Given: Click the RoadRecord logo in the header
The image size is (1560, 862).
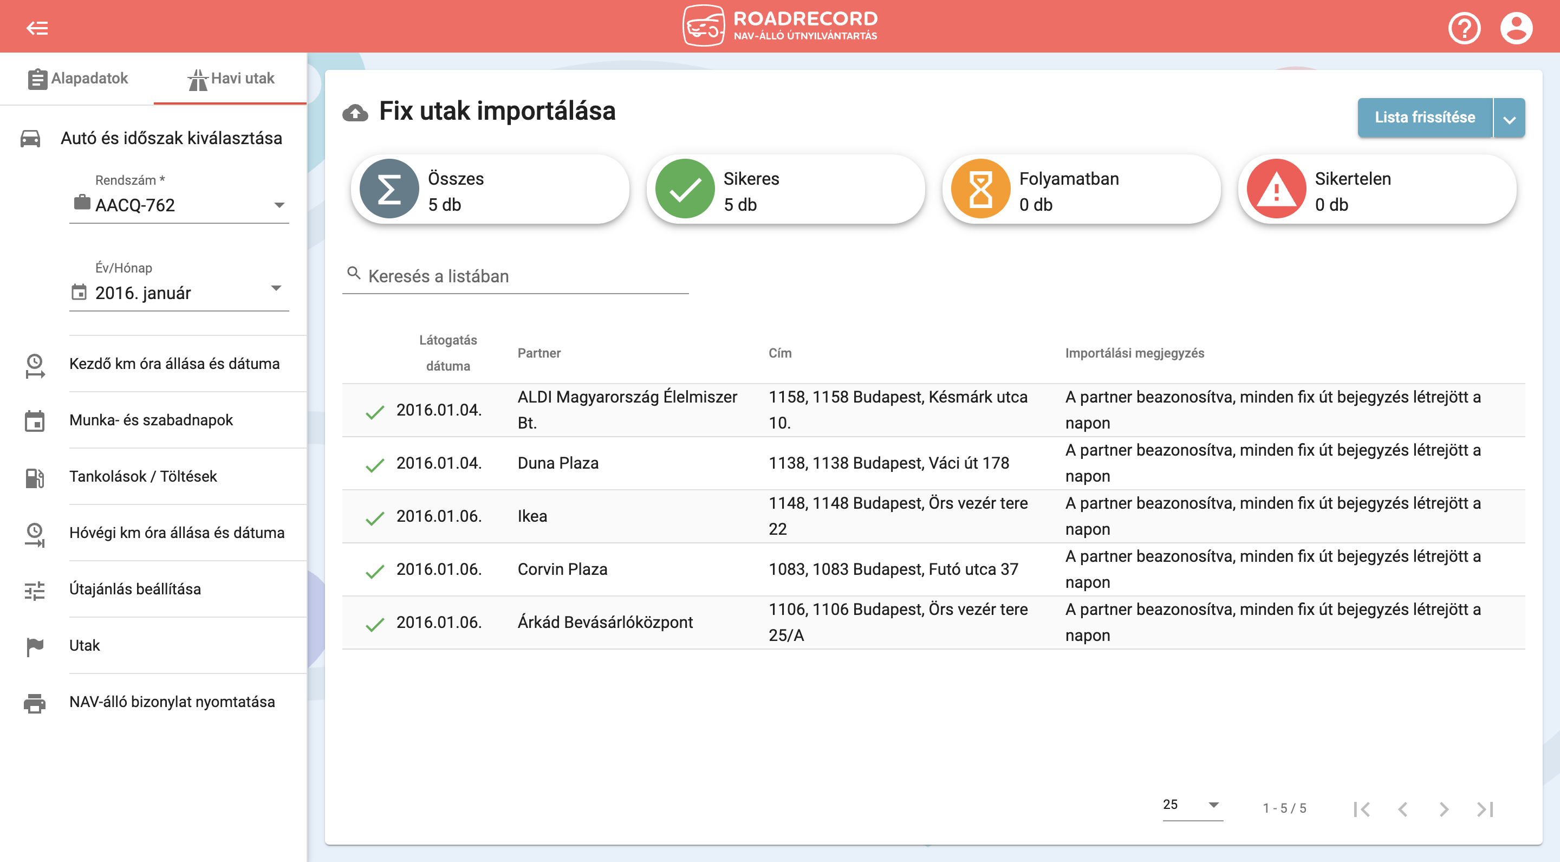Looking at the screenshot, I should click(781, 25).
